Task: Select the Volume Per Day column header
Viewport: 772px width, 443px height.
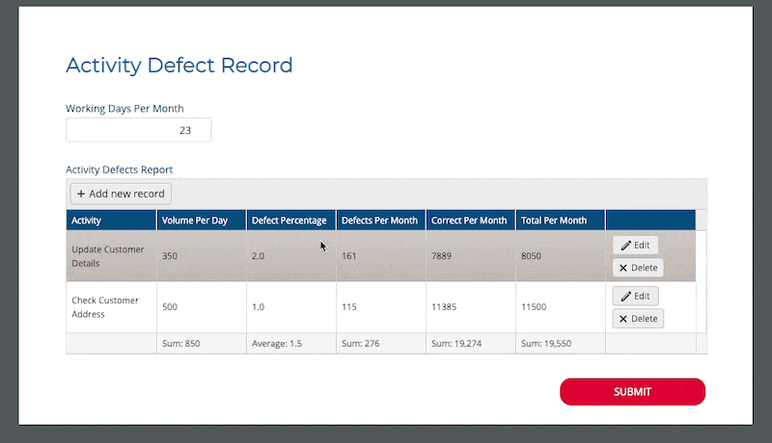Action: 200,221
